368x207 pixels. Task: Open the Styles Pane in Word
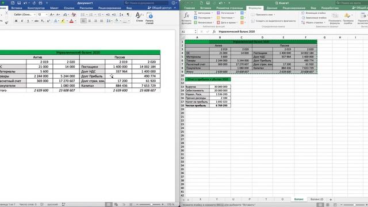coord(149,18)
